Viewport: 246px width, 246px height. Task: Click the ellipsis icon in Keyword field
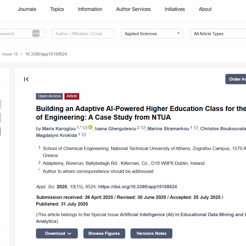click(x=36, y=34)
